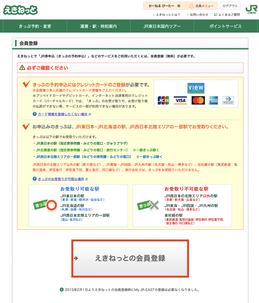Image resolution: width=259 pixels, height=303 pixels.
Task: Go to お問い合わせ link
Action: point(199,15)
